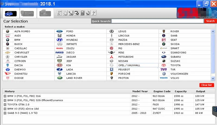Image resolution: width=217 pixels, height=125 pixels.
Task: Click the globe toolbar icon
Action: tap(88, 13)
